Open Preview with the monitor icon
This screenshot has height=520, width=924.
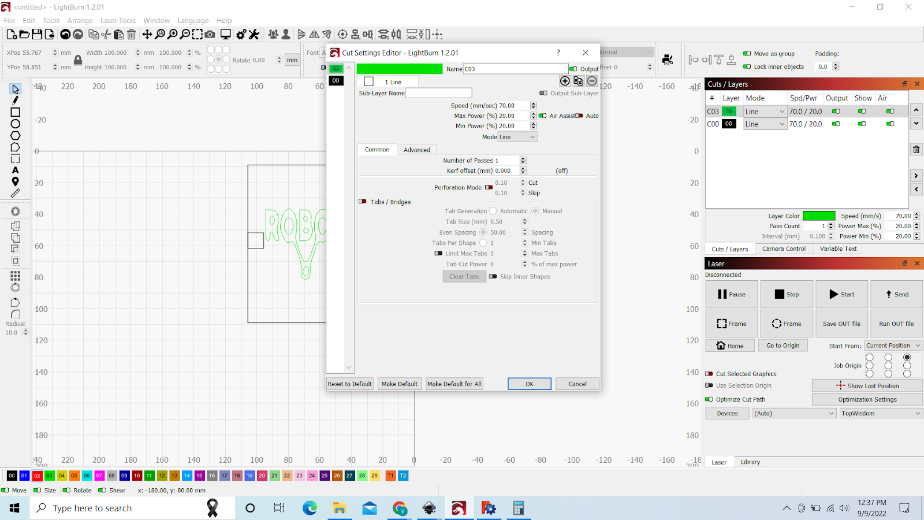[x=226, y=35]
